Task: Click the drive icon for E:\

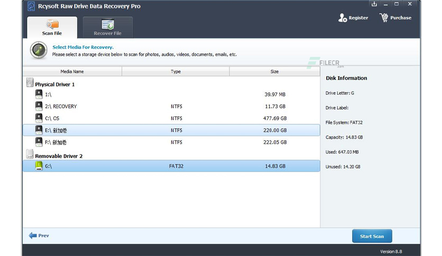Action: (39, 130)
